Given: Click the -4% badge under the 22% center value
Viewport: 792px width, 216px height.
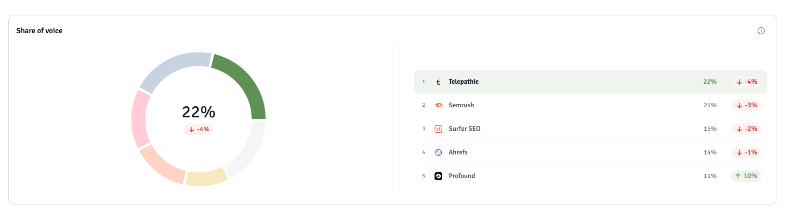Looking at the screenshot, I should 198,129.
